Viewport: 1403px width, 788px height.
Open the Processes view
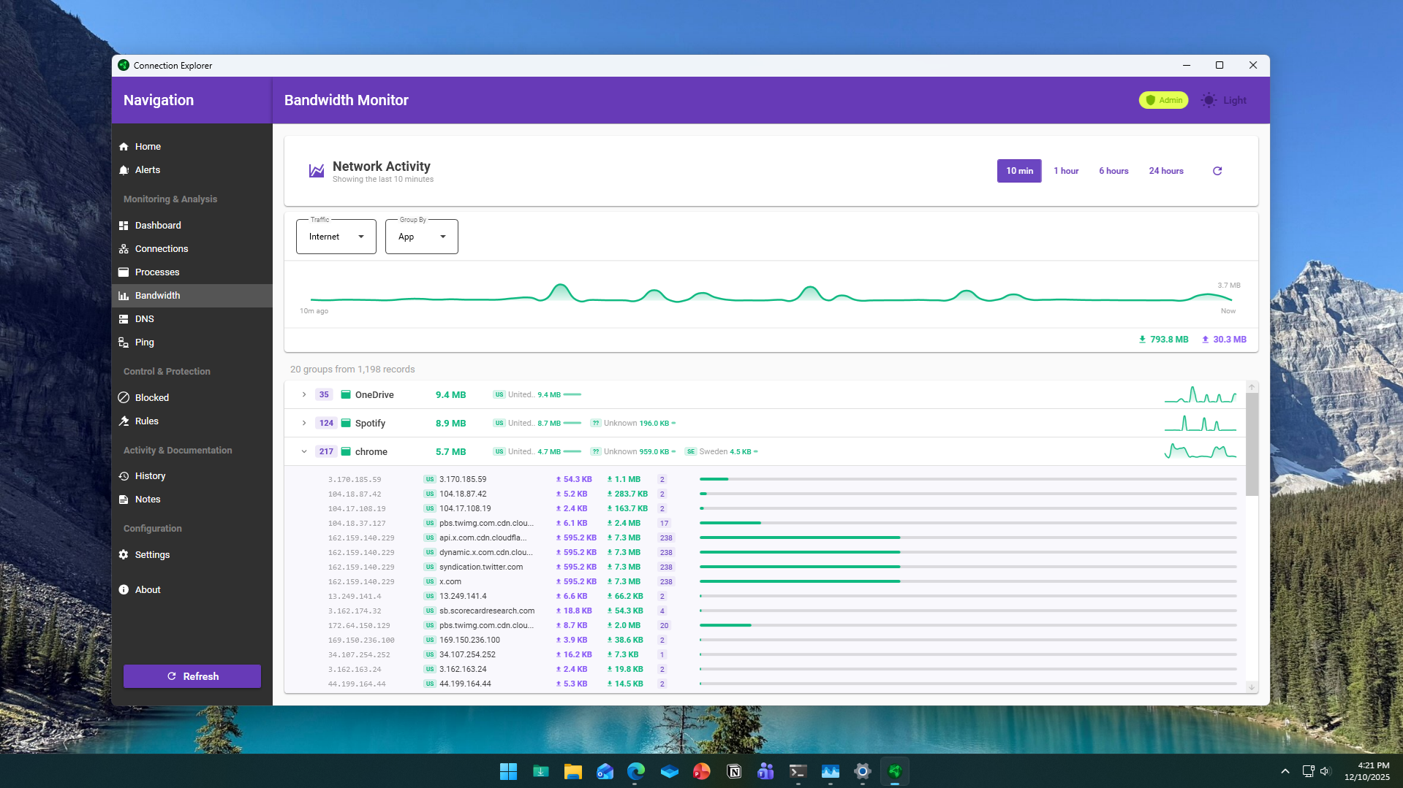[157, 272]
